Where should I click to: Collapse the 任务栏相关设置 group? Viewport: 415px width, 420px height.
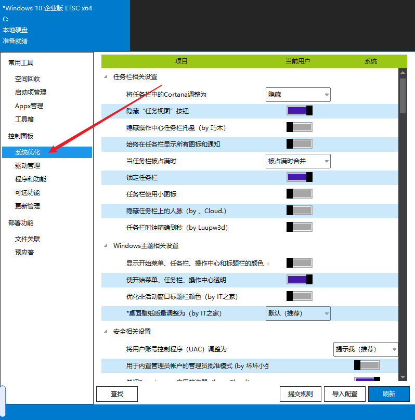click(106, 76)
